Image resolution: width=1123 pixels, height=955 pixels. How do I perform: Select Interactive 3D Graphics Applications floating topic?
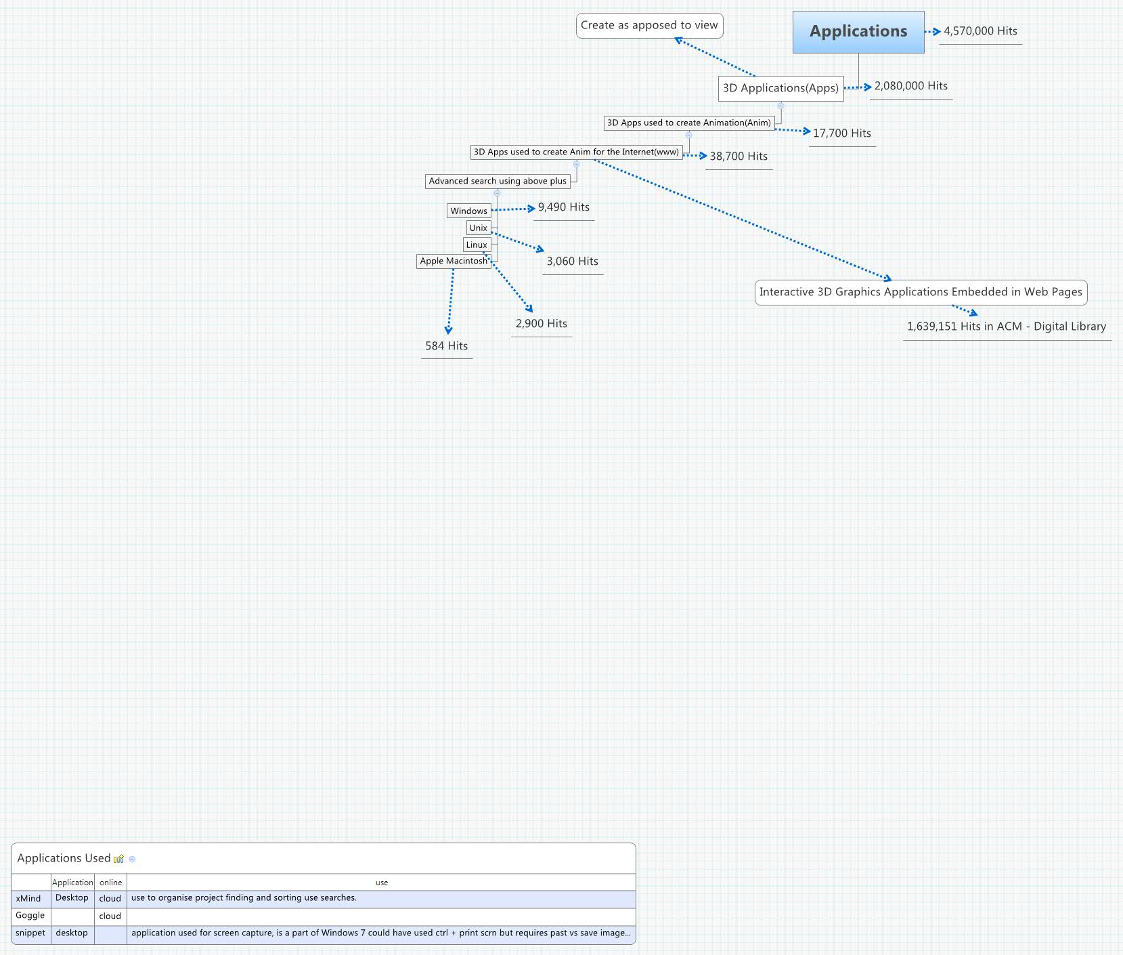(x=920, y=292)
